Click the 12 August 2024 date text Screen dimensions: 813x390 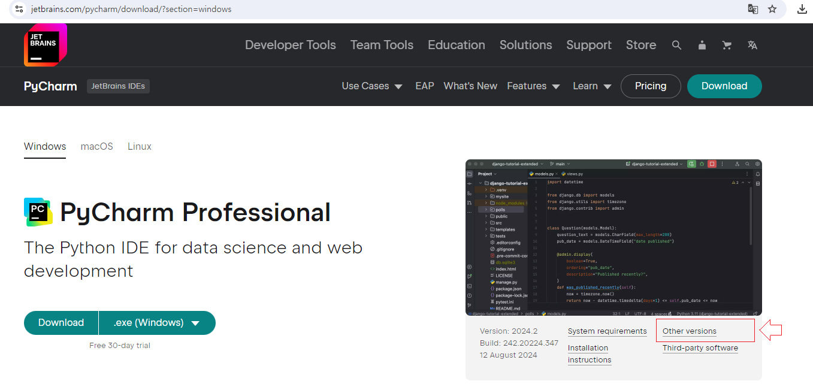509,355
